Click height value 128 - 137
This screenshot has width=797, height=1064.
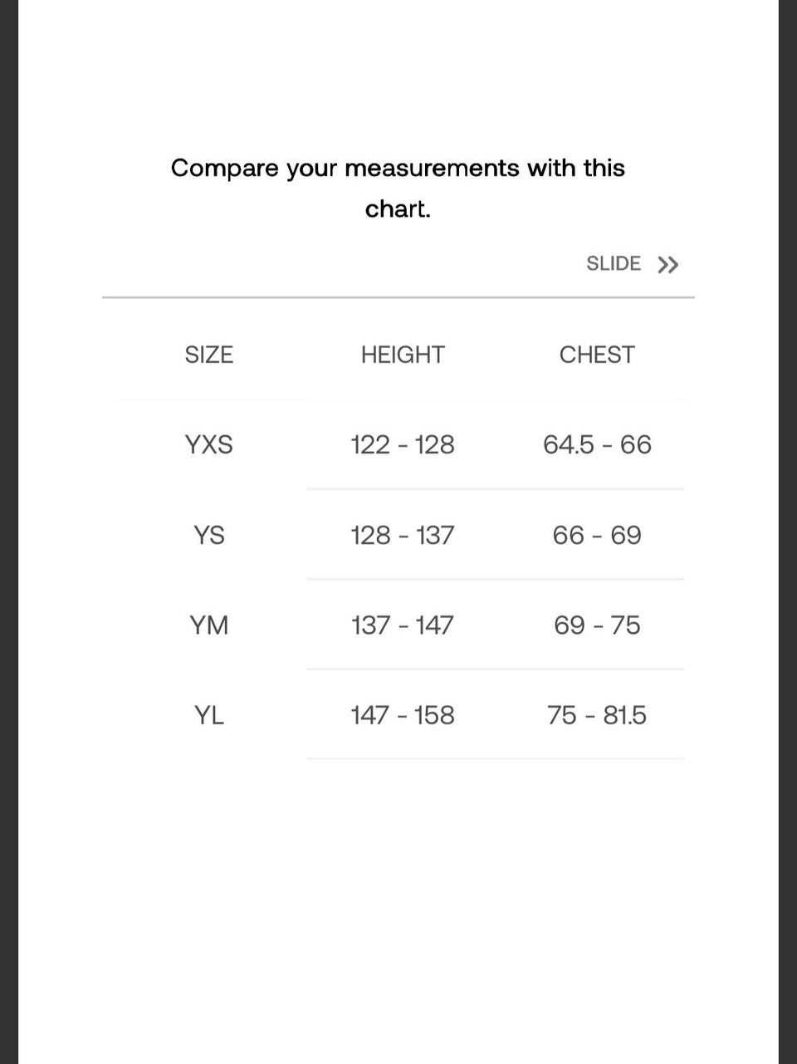coord(403,535)
